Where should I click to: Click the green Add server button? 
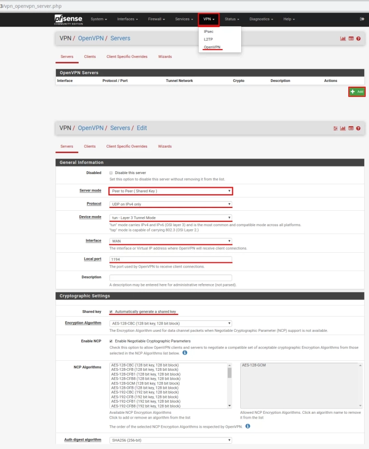pos(356,92)
